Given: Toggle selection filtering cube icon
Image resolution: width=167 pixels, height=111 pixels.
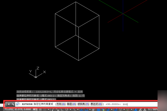Looking at the screenshot, I should tap(121, 110).
